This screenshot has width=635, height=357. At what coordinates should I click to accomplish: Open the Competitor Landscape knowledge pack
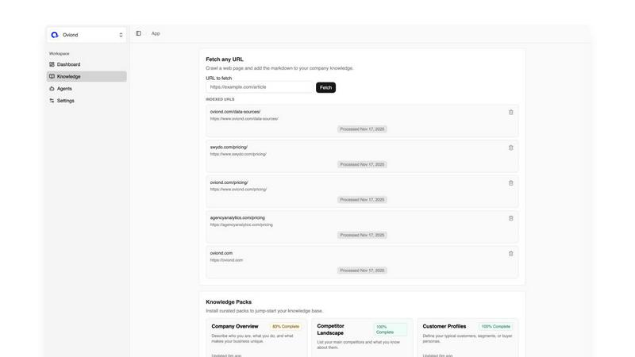362,338
